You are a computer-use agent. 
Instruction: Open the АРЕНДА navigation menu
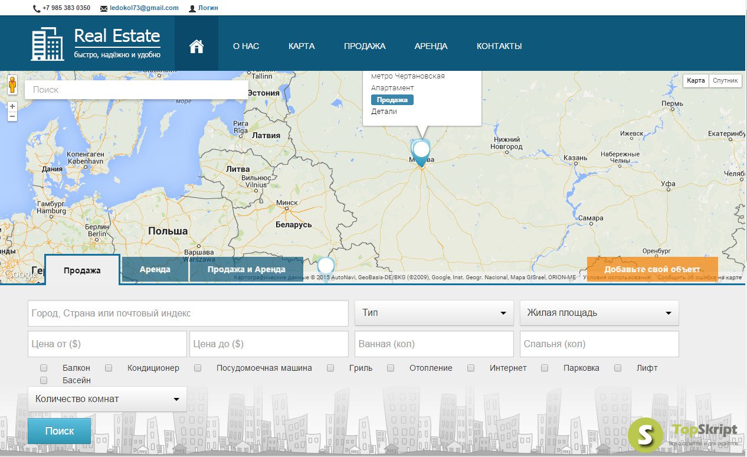[431, 46]
